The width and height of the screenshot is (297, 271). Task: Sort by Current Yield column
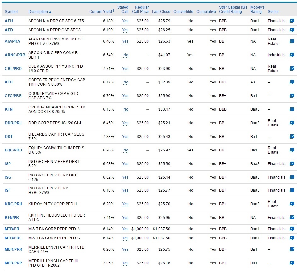pyautogui.click(x=102, y=11)
